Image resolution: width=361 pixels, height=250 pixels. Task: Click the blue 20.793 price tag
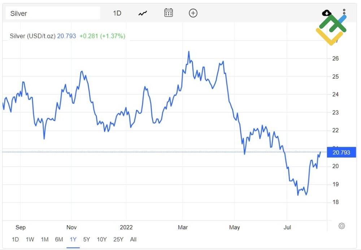[x=341, y=153]
